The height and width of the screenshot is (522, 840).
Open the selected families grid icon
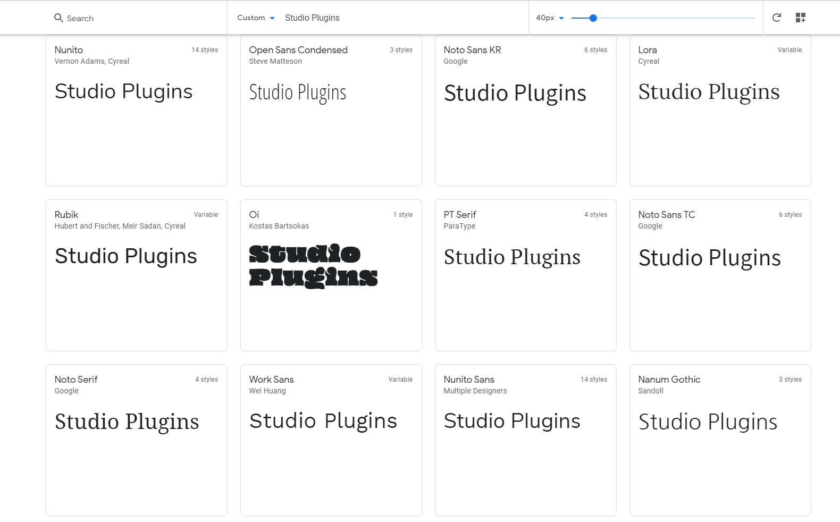pyautogui.click(x=801, y=18)
